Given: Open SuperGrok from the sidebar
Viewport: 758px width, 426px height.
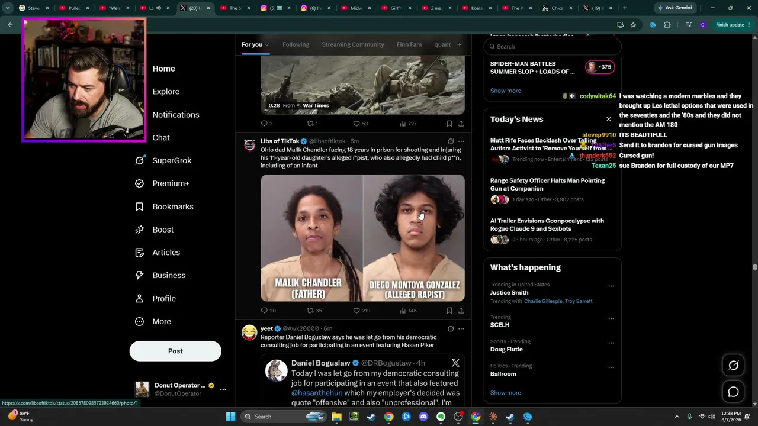Looking at the screenshot, I should (x=163, y=160).
